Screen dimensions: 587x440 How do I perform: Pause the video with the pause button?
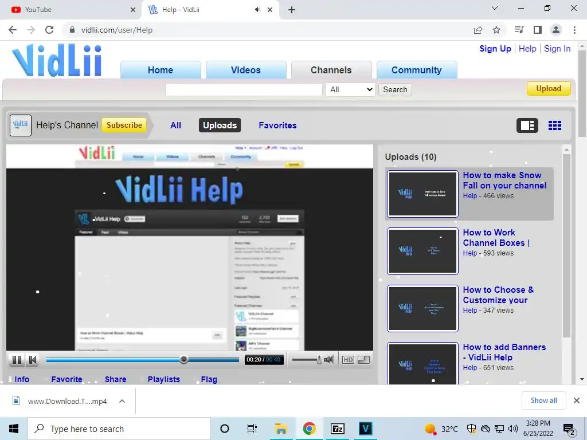17,360
